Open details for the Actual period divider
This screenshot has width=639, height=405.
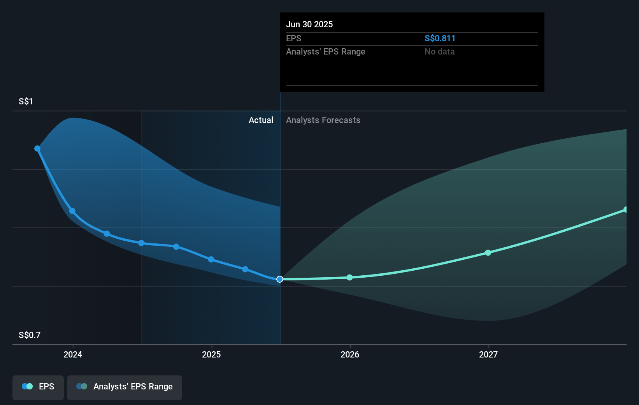279,226
